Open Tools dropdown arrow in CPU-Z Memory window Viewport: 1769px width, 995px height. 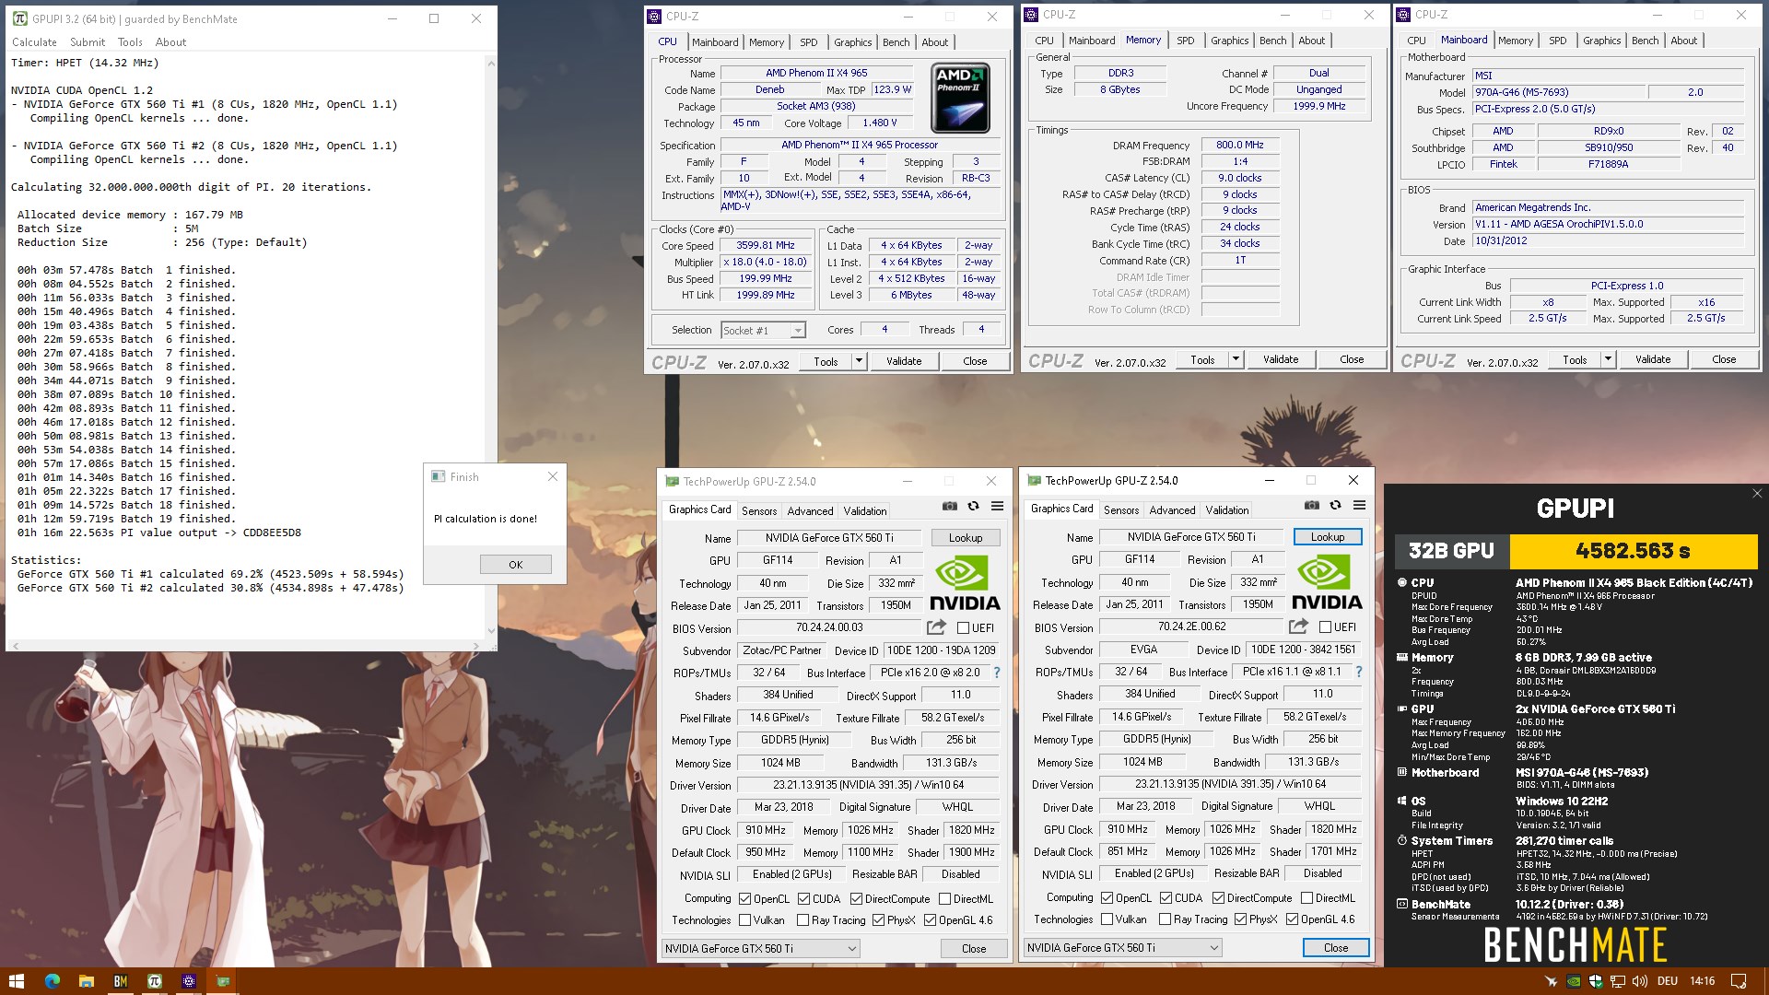[1236, 359]
